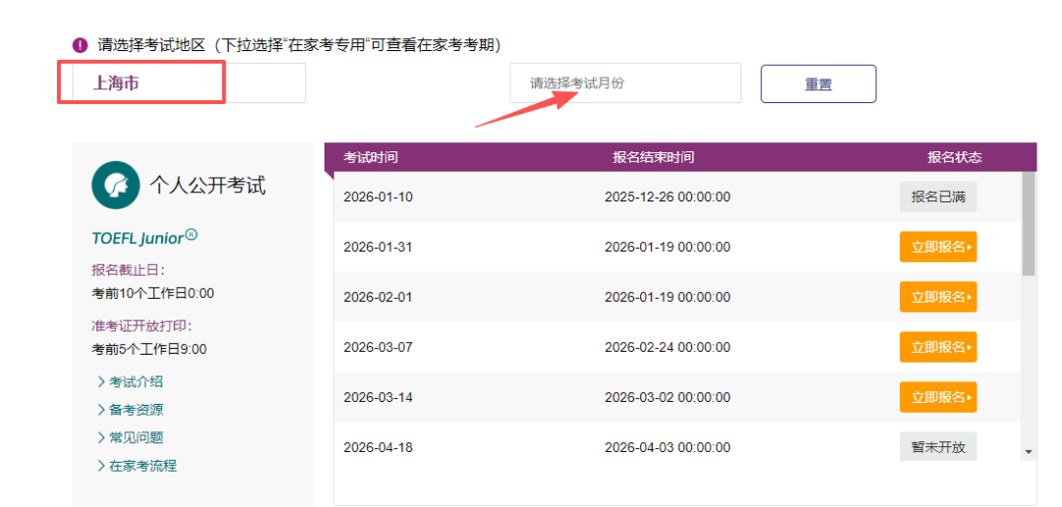Viewport: 1062px width, 507px height.
Task: Click 立即报名 for exam 2026-03-07
Action: [938, 347]
